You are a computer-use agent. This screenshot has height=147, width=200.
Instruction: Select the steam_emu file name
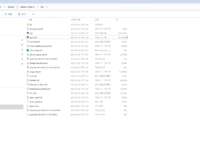(34, 106)
